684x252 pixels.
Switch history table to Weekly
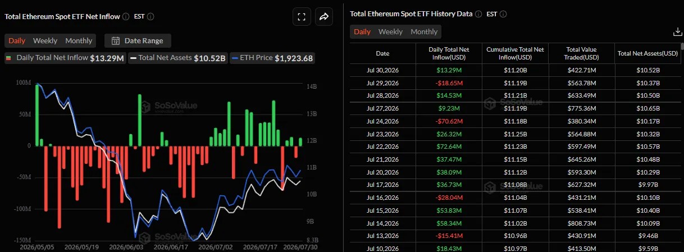point(390,31)
